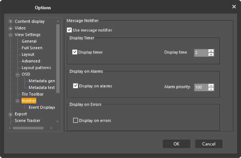Expand the Export tree node
241x158 pixels.
point(11,114)
